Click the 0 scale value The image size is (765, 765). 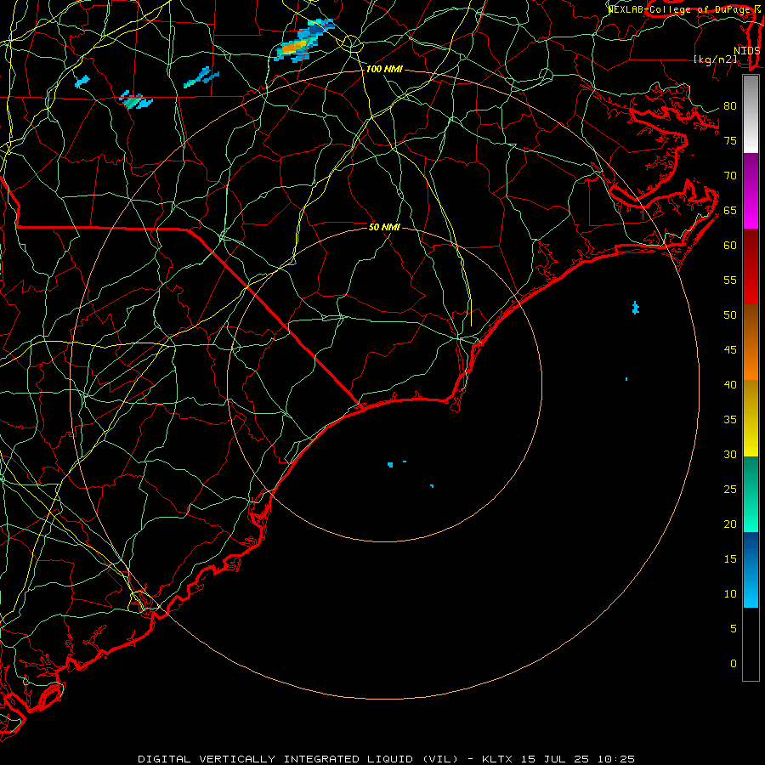734,664
